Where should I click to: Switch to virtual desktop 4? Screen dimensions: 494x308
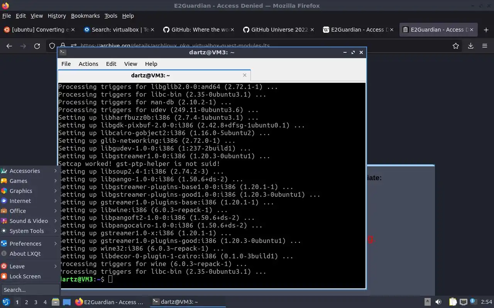point(45,302)
